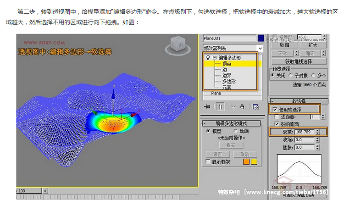This screenshot has width=344, height=200.
Task: Toggle 影响背面 checkbox
Action: coord(277,124)
